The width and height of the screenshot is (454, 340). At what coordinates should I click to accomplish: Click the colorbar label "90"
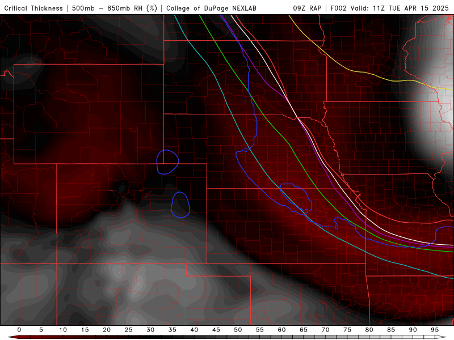[413, 330]
